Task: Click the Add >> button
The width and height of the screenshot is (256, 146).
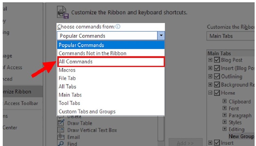Action: [186, 143]
